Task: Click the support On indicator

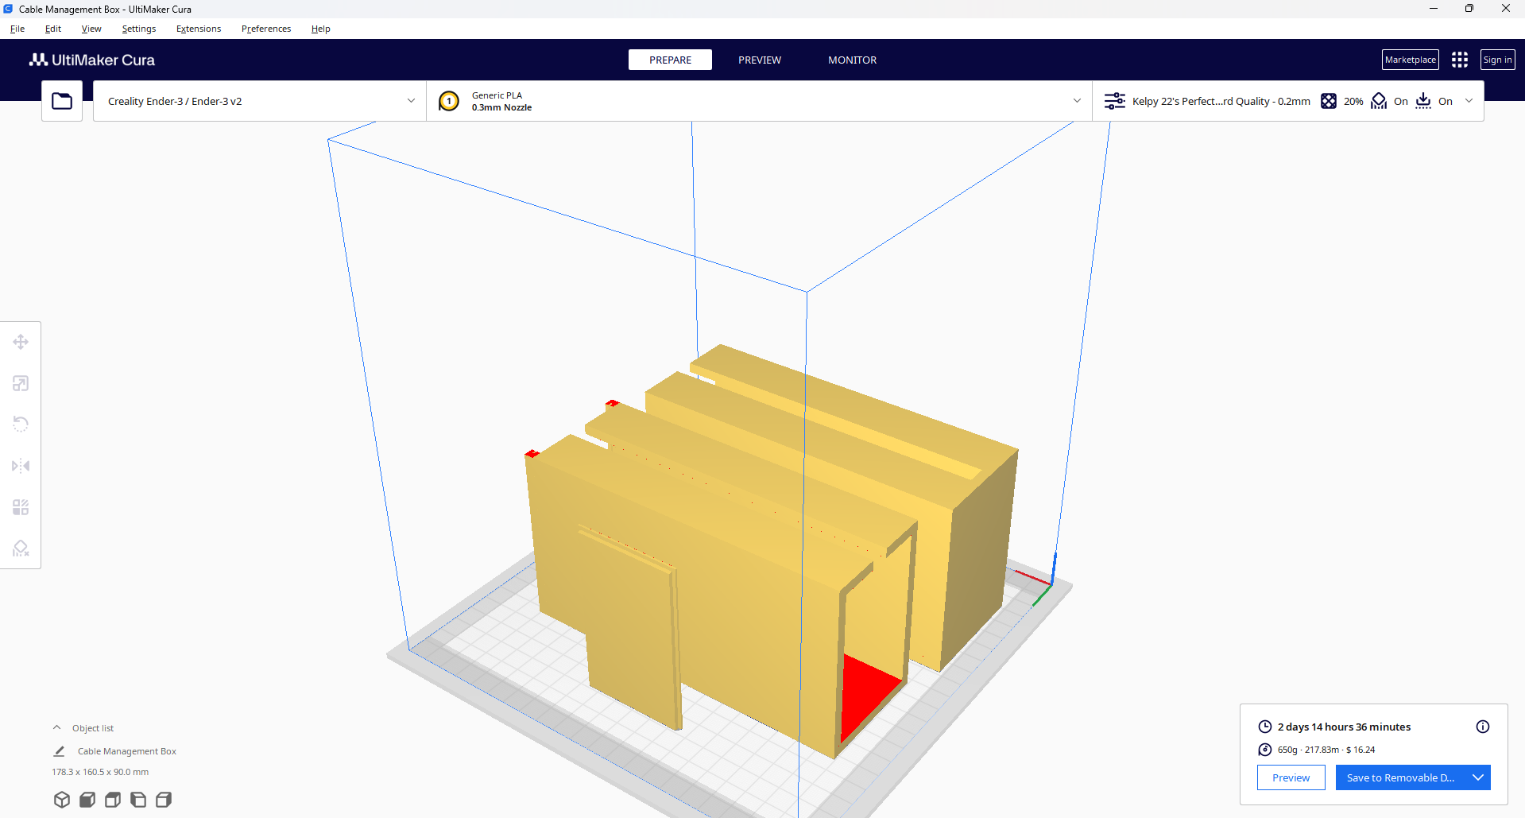Action: point(1390,101)
